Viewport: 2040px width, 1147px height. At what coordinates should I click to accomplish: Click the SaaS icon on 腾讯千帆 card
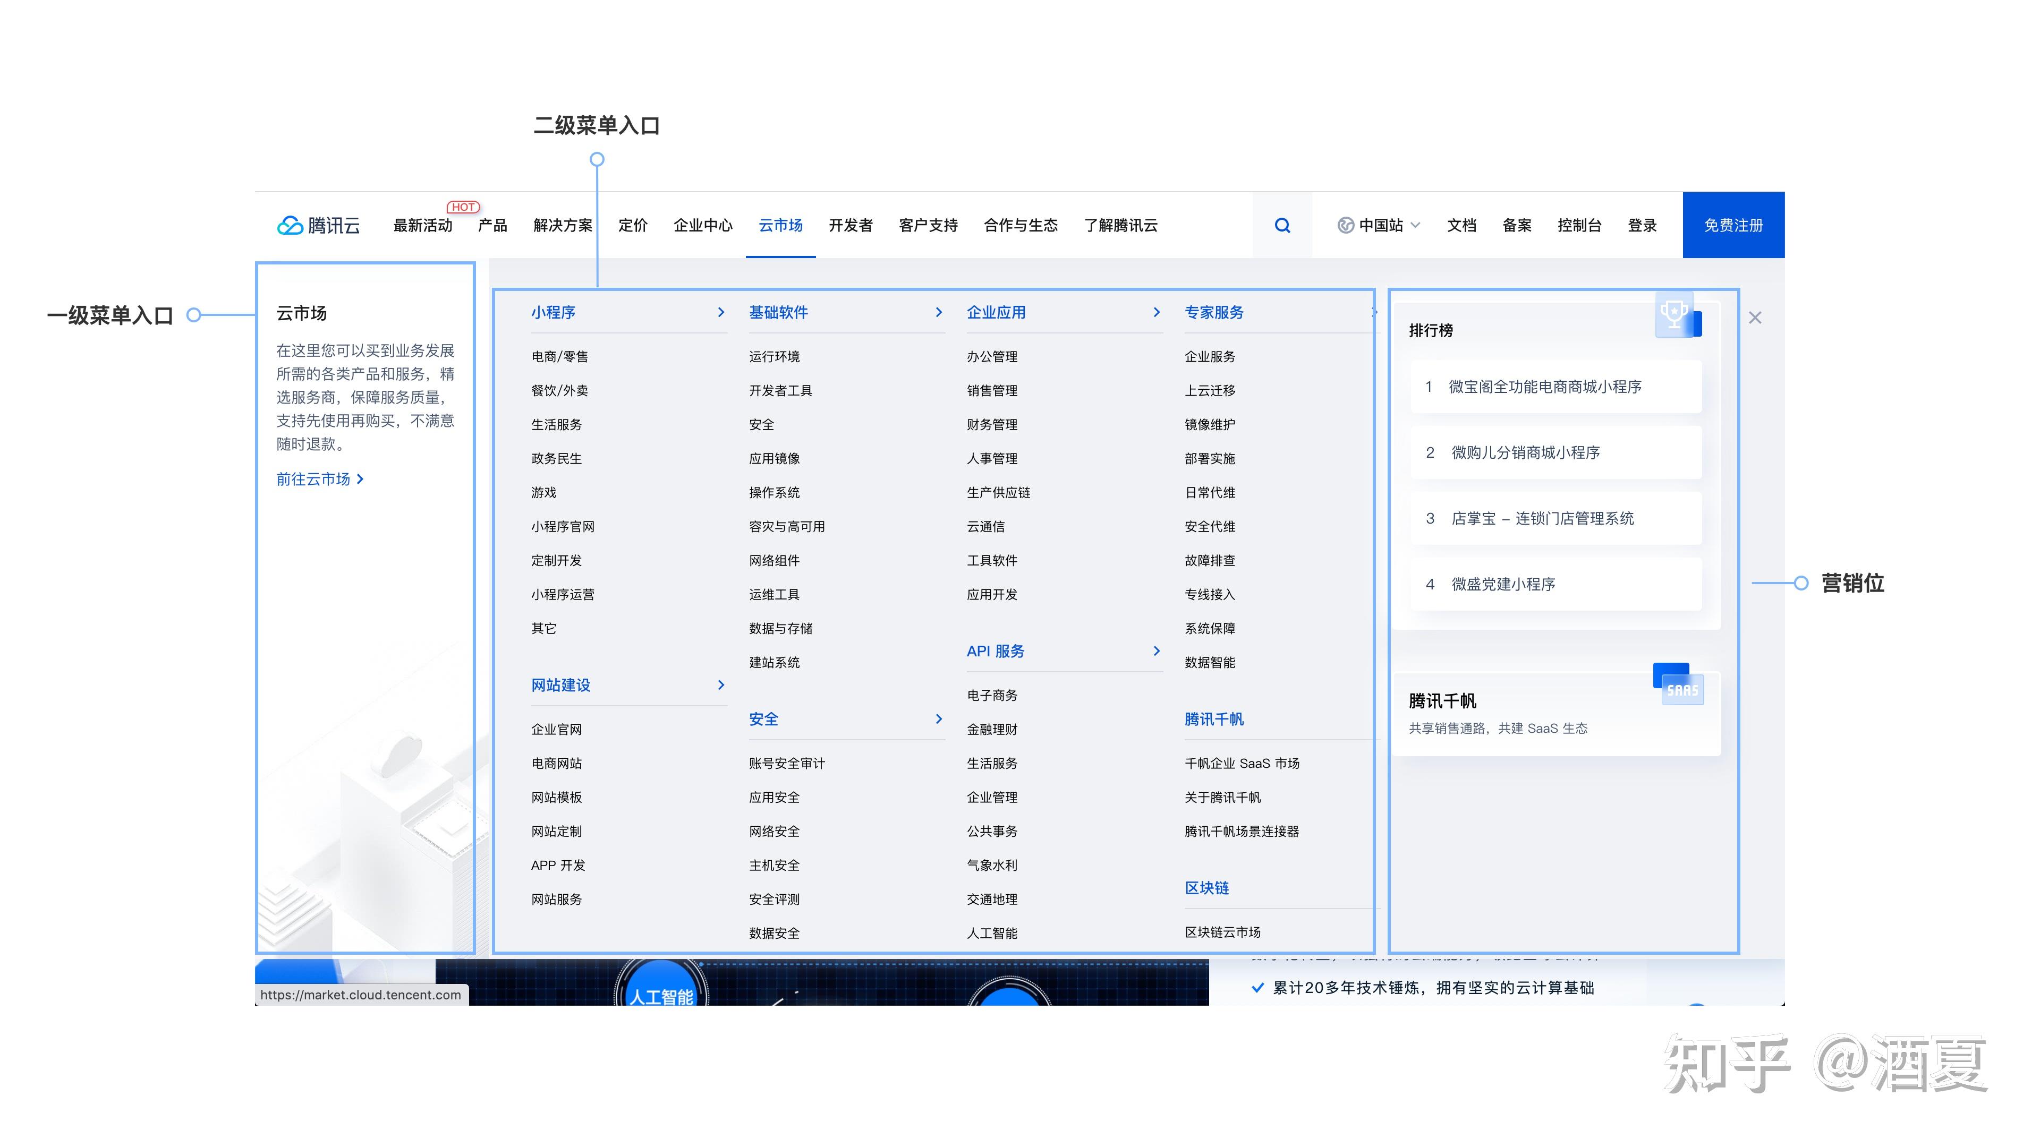1678,684
